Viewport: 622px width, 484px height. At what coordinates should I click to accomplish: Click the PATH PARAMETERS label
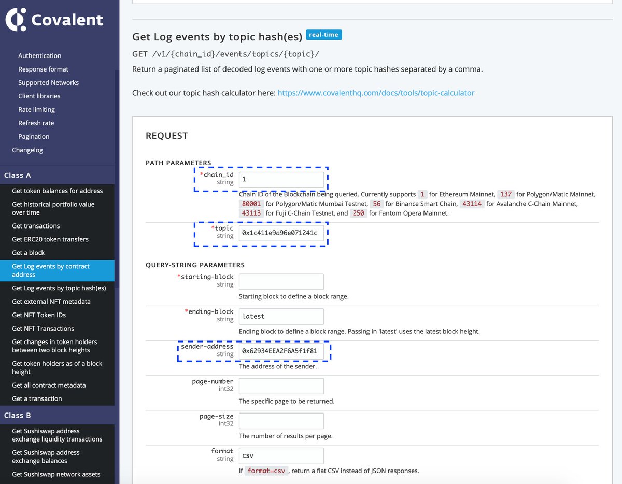click(178, 163)
